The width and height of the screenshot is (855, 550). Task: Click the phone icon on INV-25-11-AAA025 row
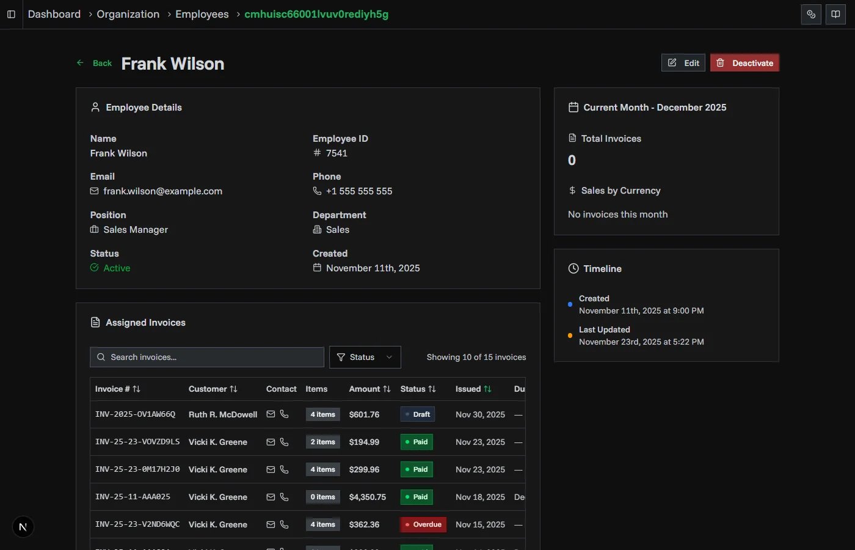(x=284, y=497)
